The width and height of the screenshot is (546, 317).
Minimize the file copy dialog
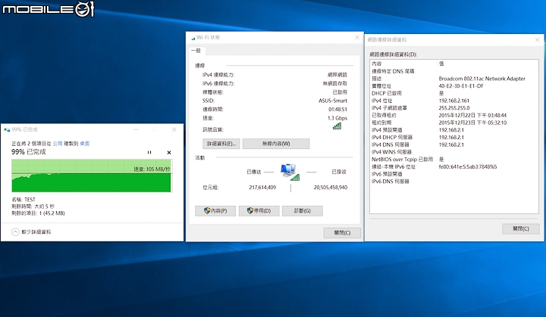(x=136, y=129)
